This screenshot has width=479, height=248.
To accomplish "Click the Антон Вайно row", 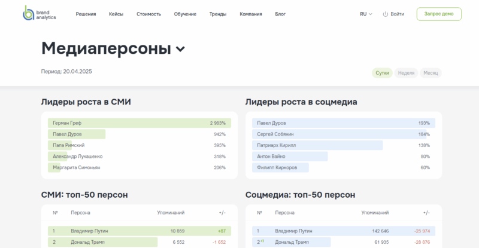I will (x=344, y=157).
